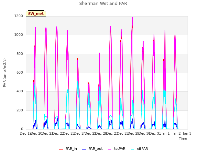
Task: Click the magenta totPAR legend color marker
Action: pyautogui.click(x=109, y=149)
